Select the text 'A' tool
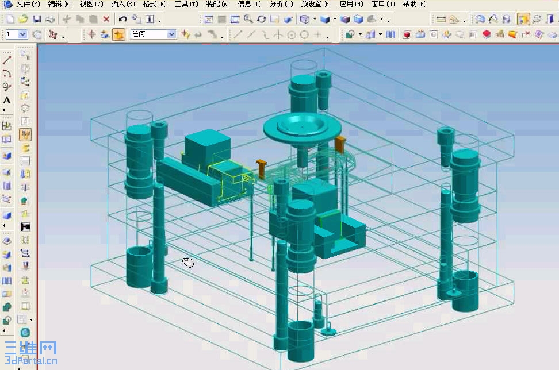Viewport: 559px width, 370px height. pos(7,101)
